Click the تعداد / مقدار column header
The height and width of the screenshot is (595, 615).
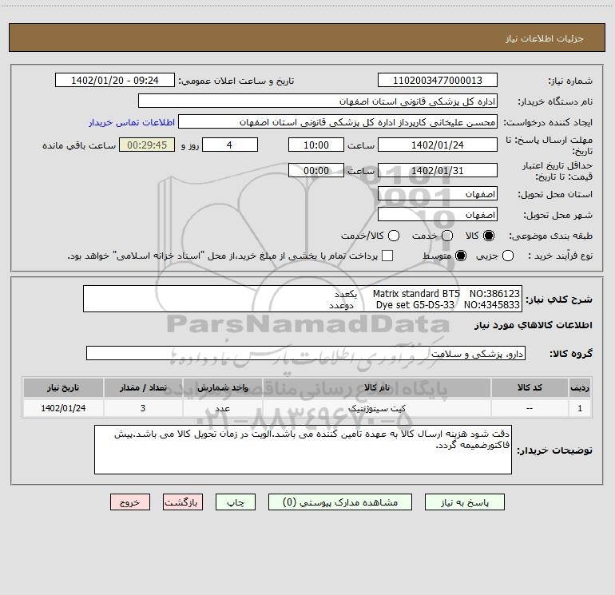click(x=143, y=387)
